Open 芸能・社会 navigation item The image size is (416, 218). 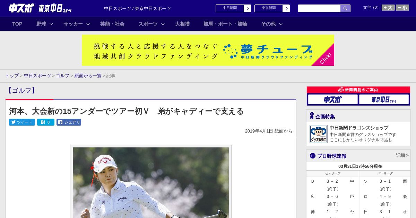tap(112, 24)
